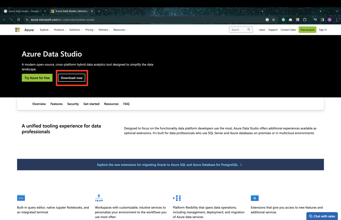Click the search magnifier in Azure search box

click(x=249, y=29)
